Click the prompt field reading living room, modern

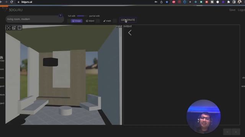[34, 19]
